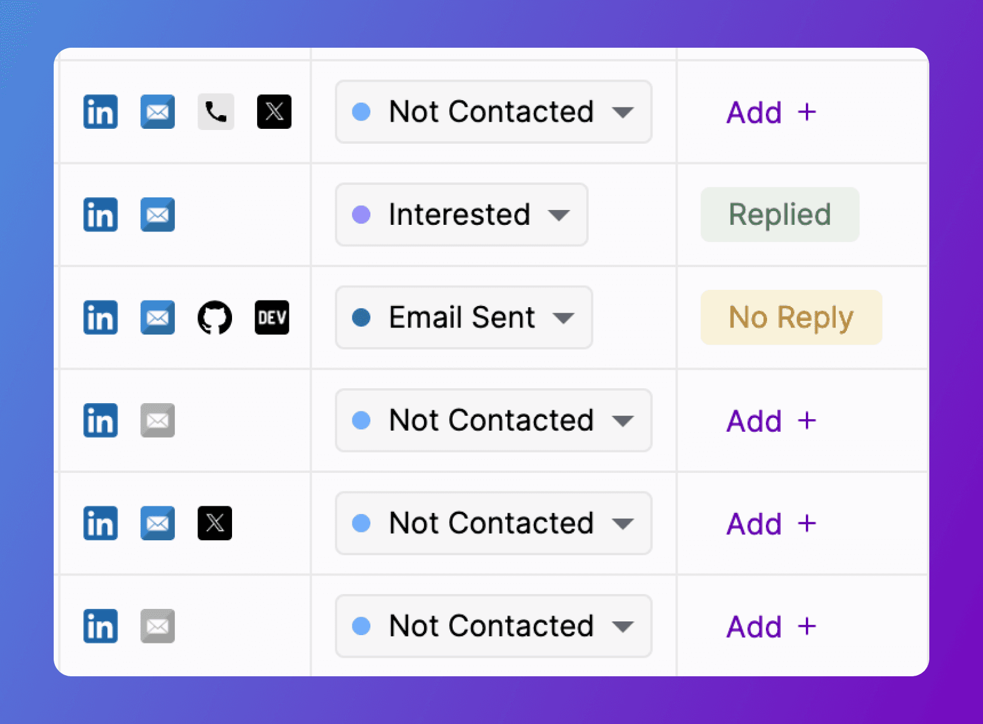
Task: Click the X icon beside the phone icon
Action: click(274, 112)
